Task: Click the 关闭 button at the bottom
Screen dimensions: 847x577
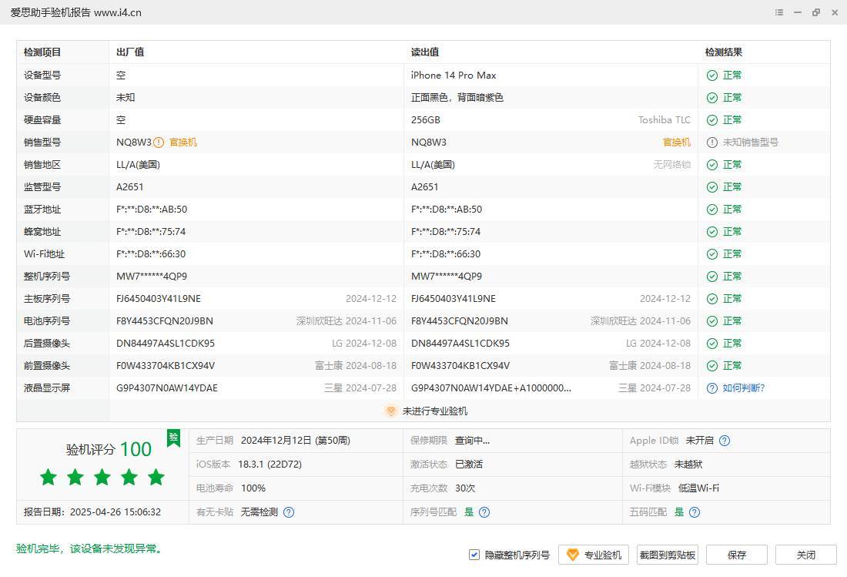Action: point(805,555)
